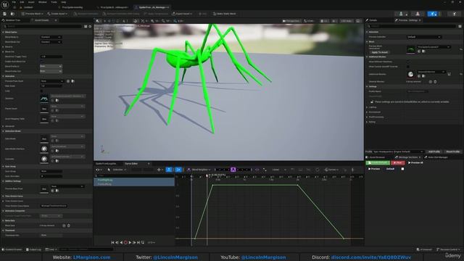Viewport: 464px width, 261px height.
Task: Click the Apply To Asset button
Action: 380,52
